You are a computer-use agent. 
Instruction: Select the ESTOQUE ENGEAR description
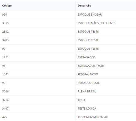click(90, 14)
